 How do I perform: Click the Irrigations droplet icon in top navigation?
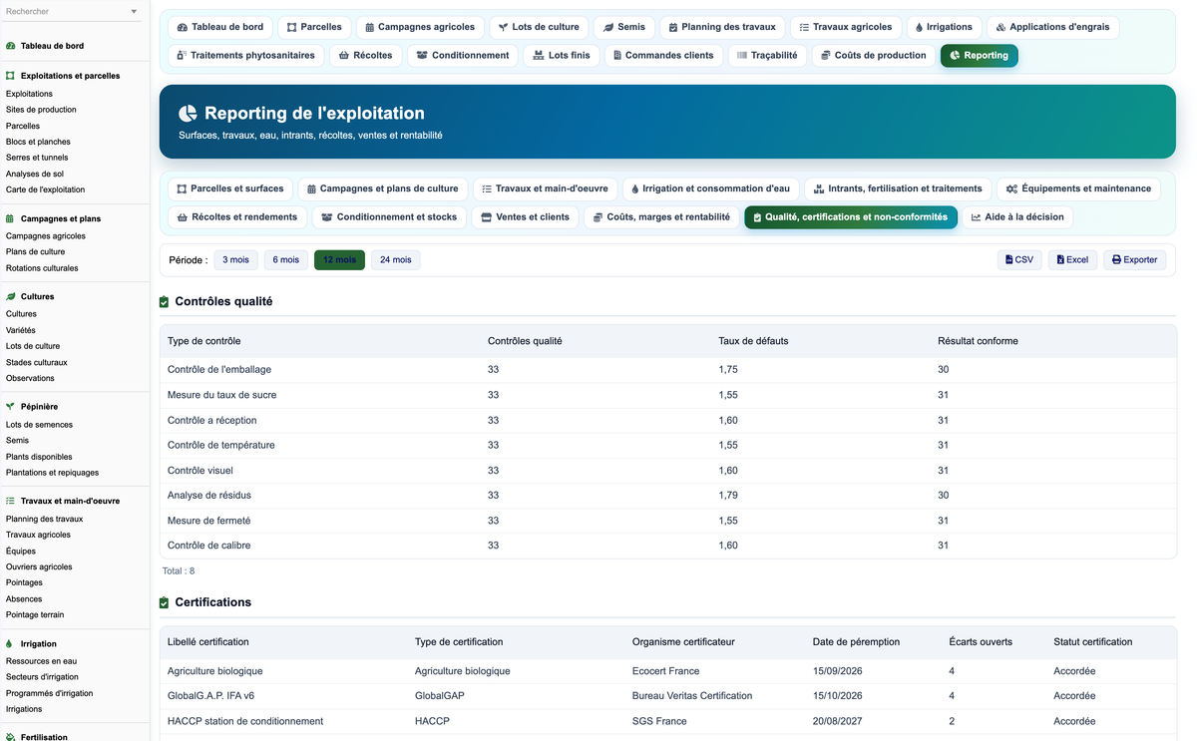(x=919, y=27)
